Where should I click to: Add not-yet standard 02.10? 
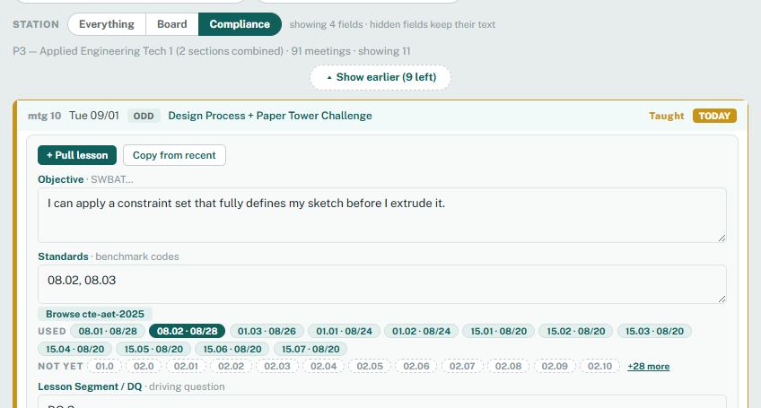click(599, 366)
